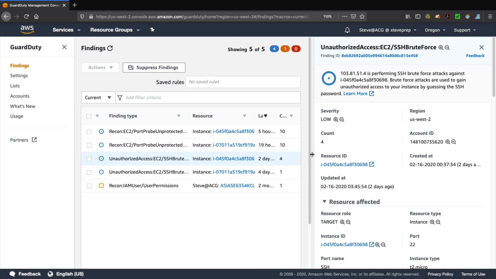Toggle the select-all findings checkbox
This screenshot has width=496, height=279.
[x=89, y=116]
